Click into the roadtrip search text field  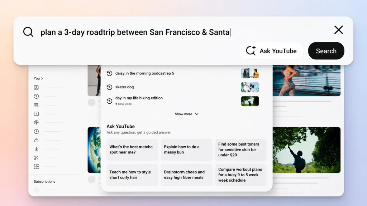(136, 32)
